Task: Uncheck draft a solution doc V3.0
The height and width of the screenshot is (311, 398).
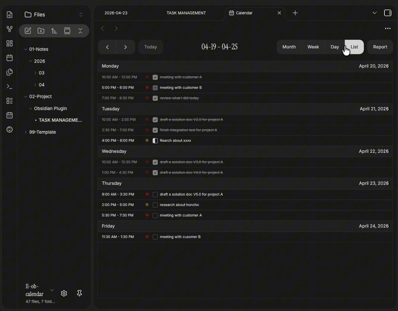Action: [x=155, y=162]
